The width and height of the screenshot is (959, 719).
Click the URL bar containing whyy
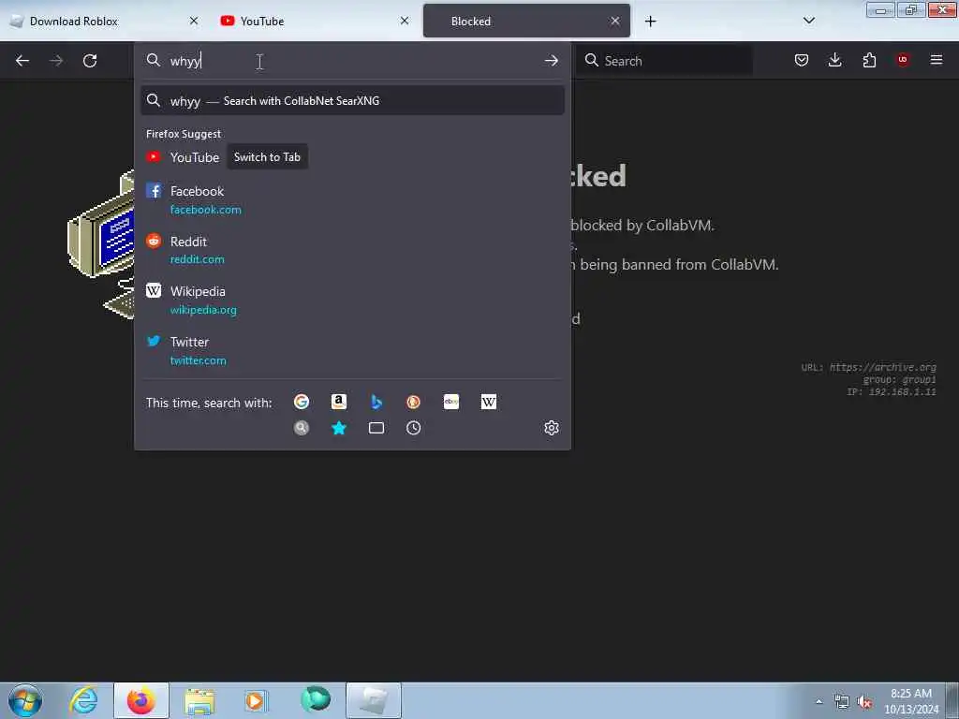pos(352,61)
